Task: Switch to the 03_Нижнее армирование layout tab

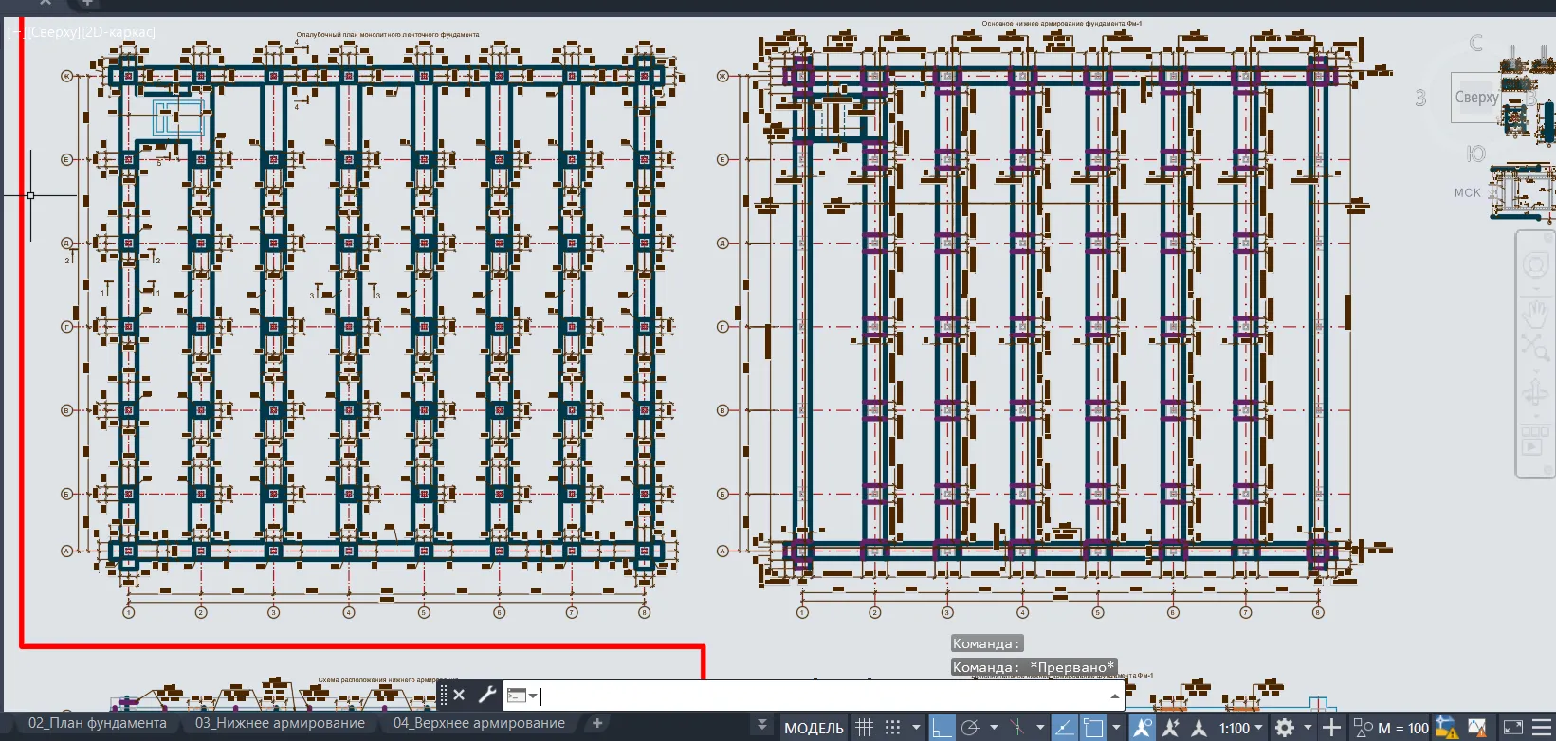Action: coord(280,723)
